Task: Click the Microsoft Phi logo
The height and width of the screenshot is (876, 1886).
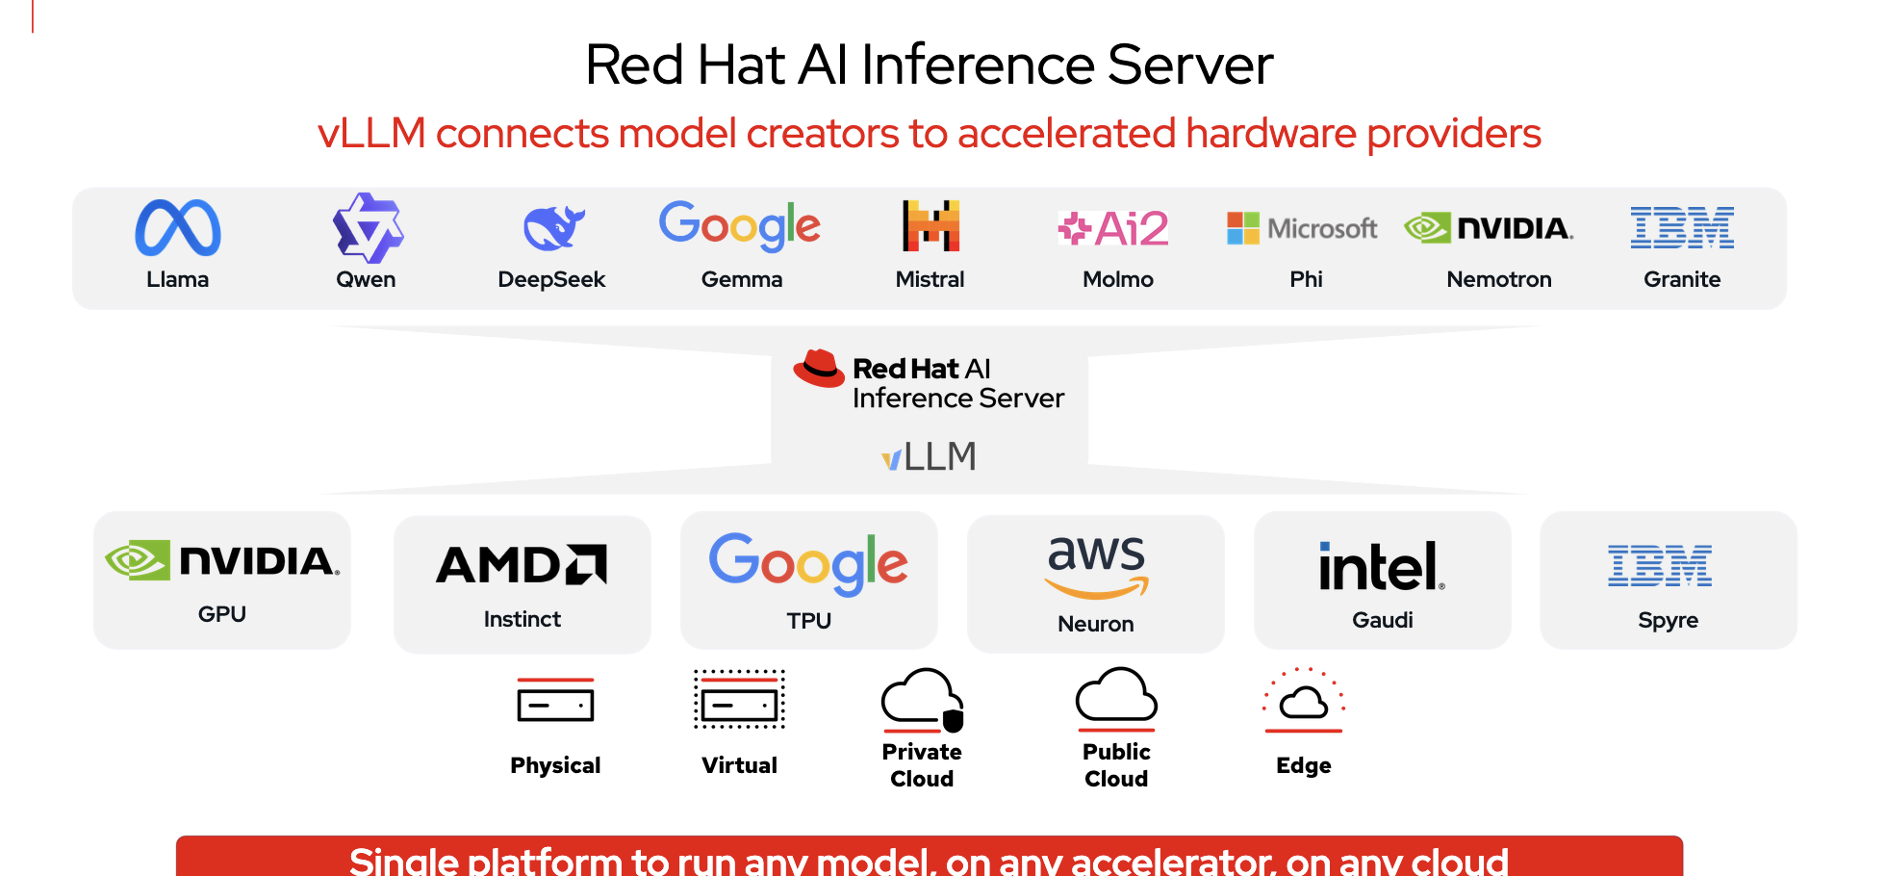Action: click(1302, 228)
